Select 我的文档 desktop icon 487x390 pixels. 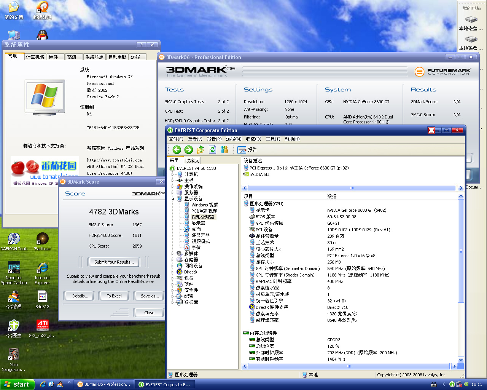point(14,10)
